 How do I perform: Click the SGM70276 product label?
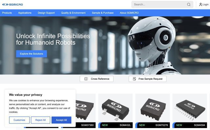[162, 125]
